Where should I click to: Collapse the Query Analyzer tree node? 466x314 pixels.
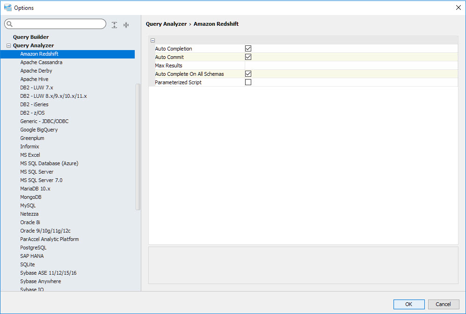(9, 46)
